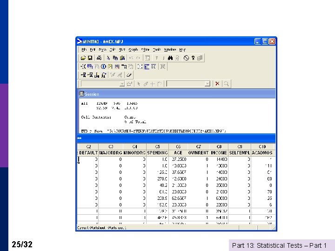335x251 pixels.
Task: Show the Related Documents icon
Action: 124,66
